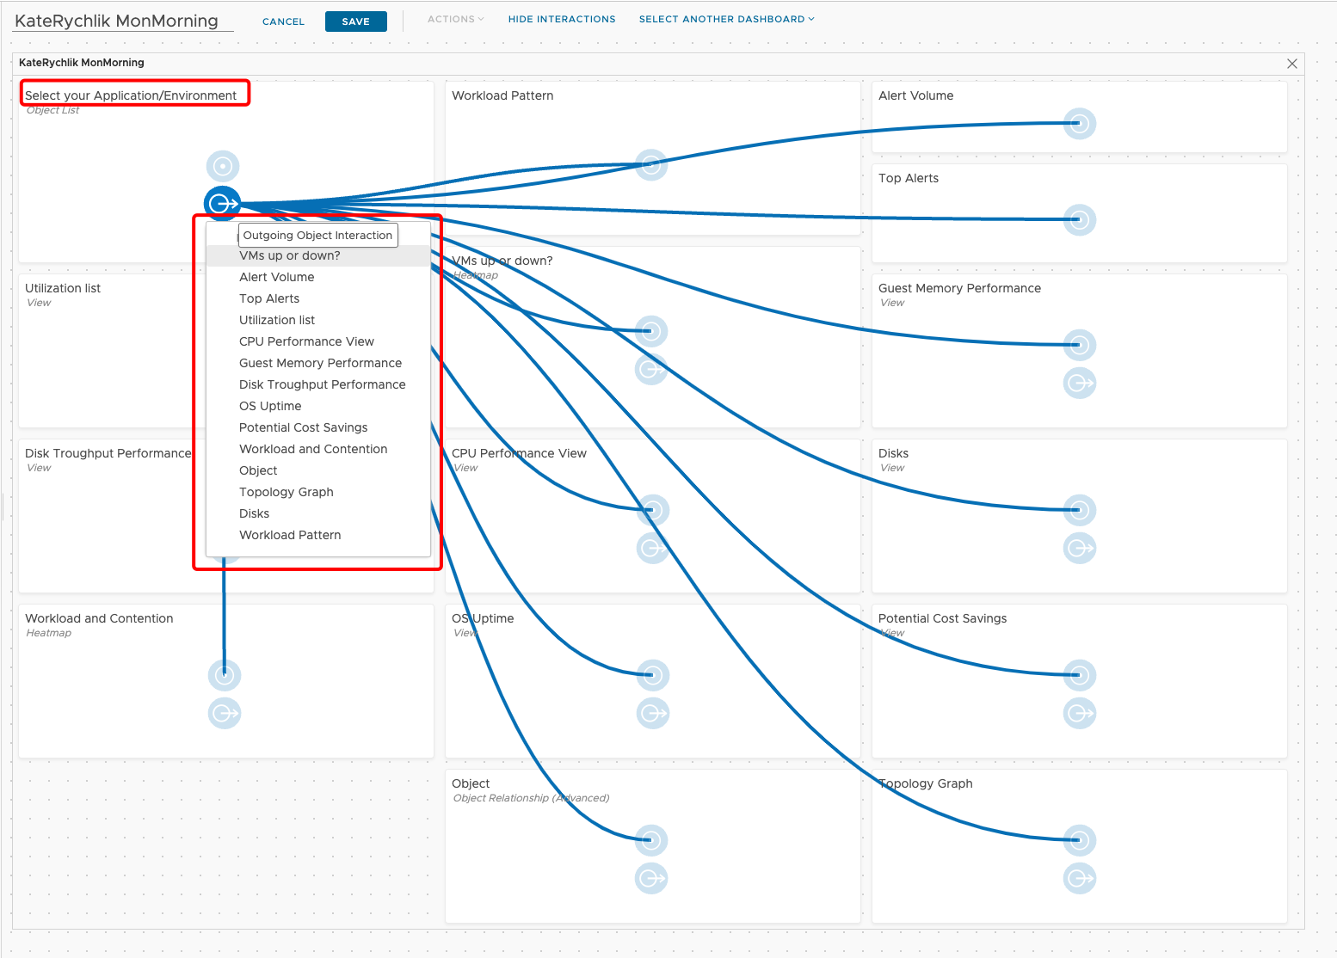
Task: Select the outgoing interaction icon on Potential Cost Savings
Action: point(1079,712)
